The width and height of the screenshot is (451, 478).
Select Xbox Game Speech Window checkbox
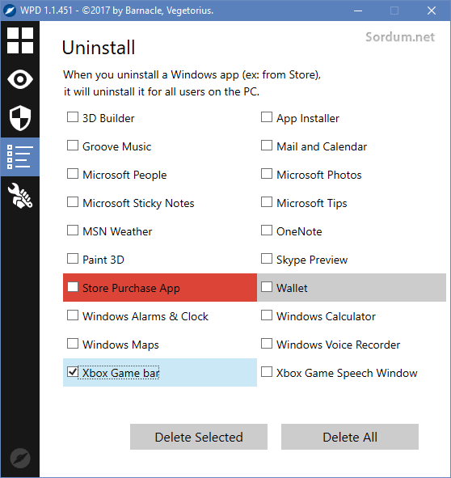(x=267, y=372)
